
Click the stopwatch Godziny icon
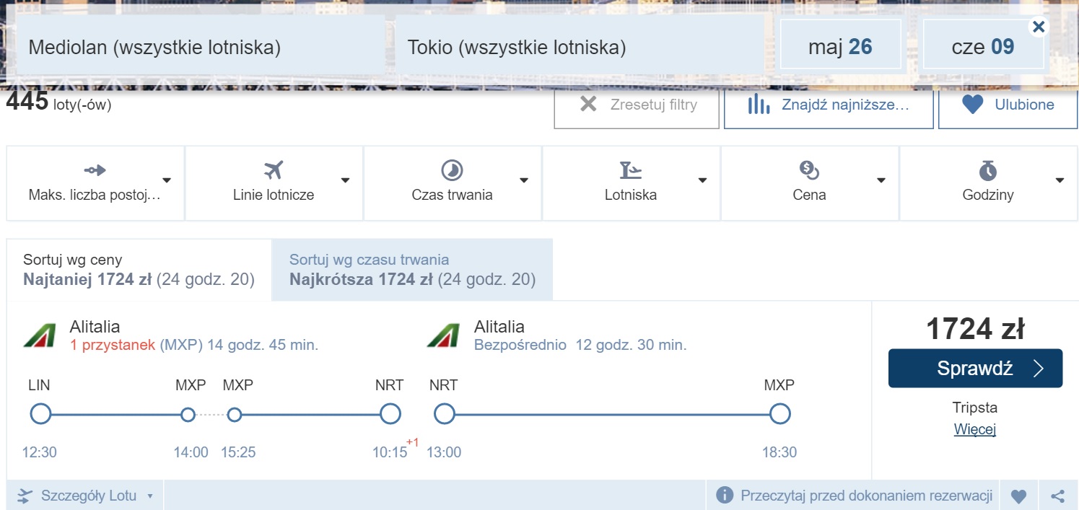coord(988,170)
